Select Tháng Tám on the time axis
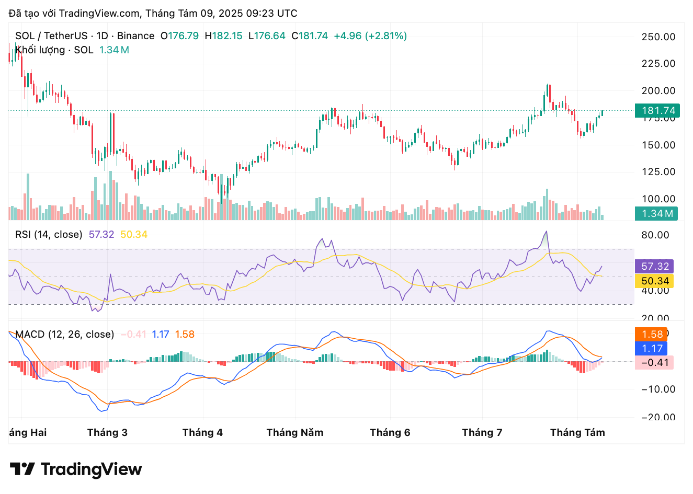 577,432
